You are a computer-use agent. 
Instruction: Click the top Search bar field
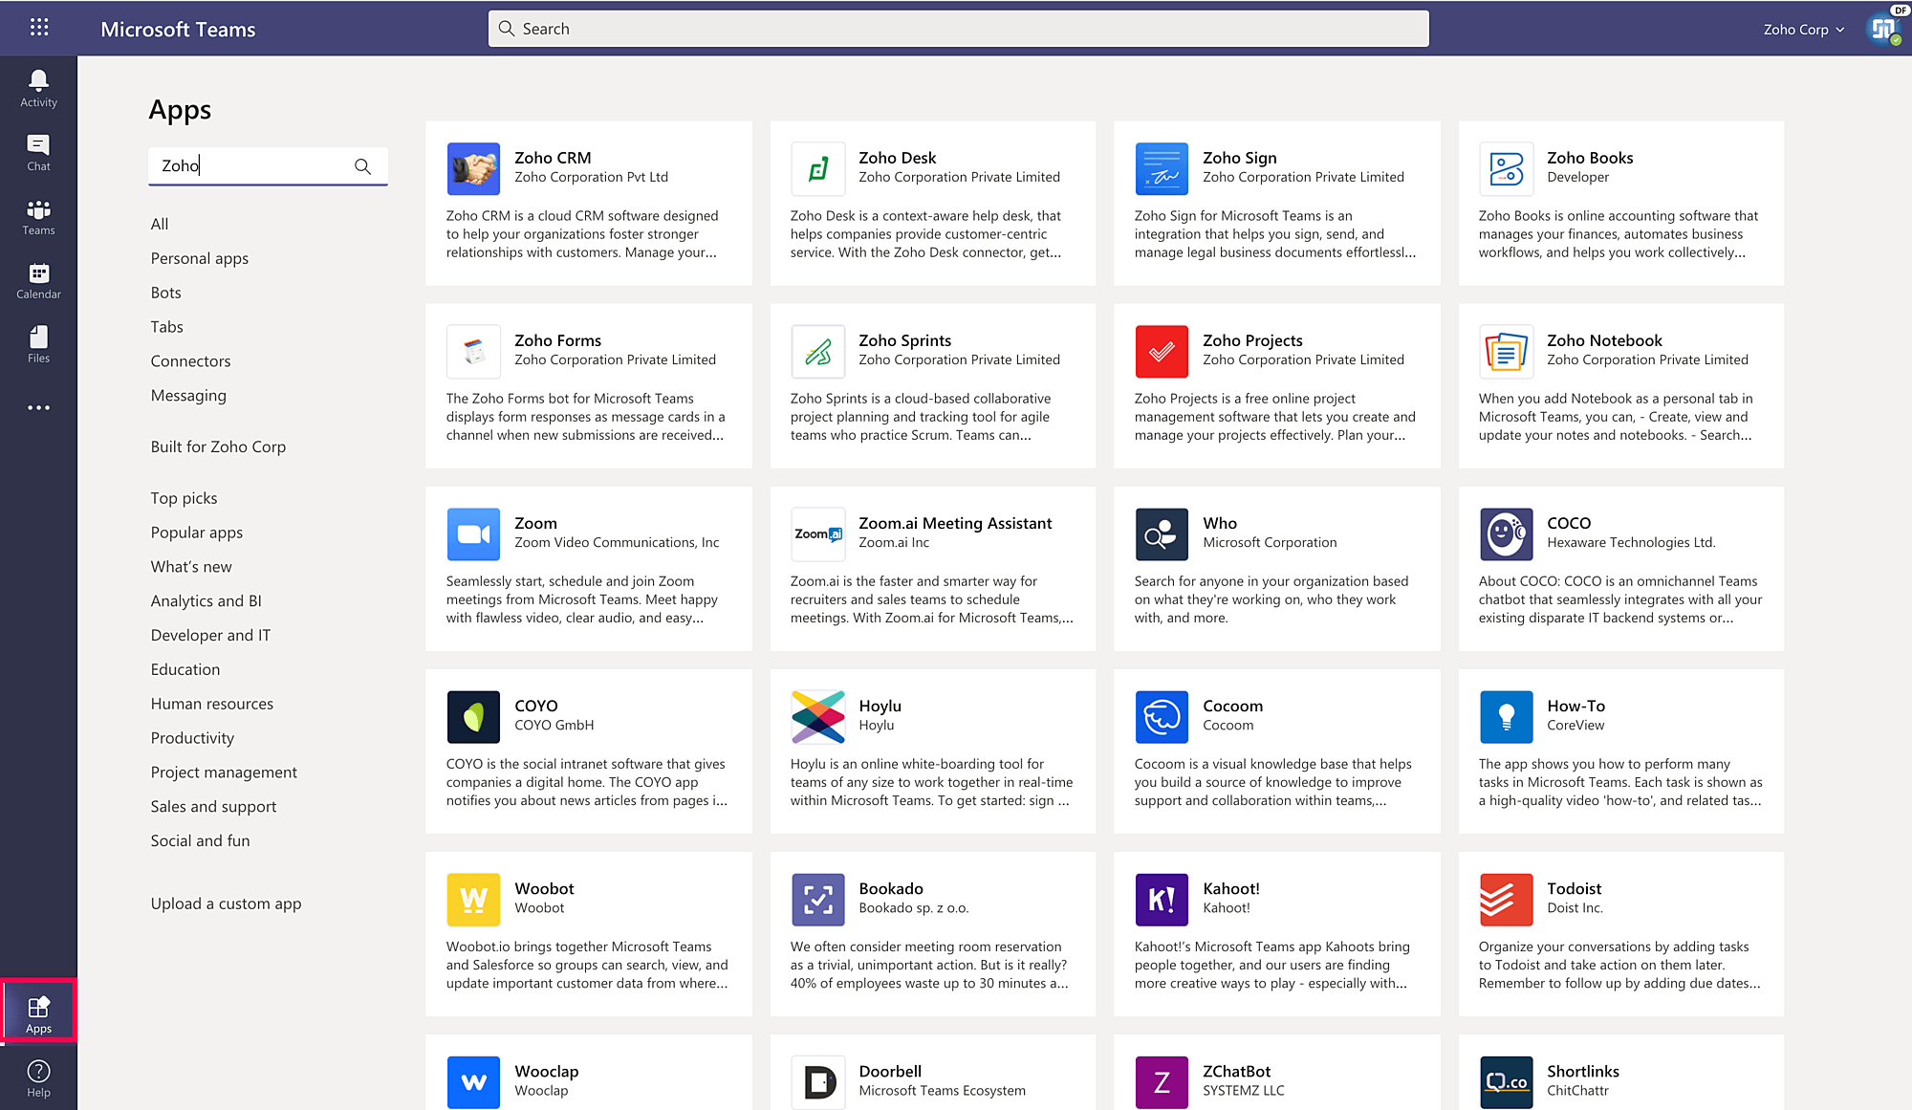point(958,29)
